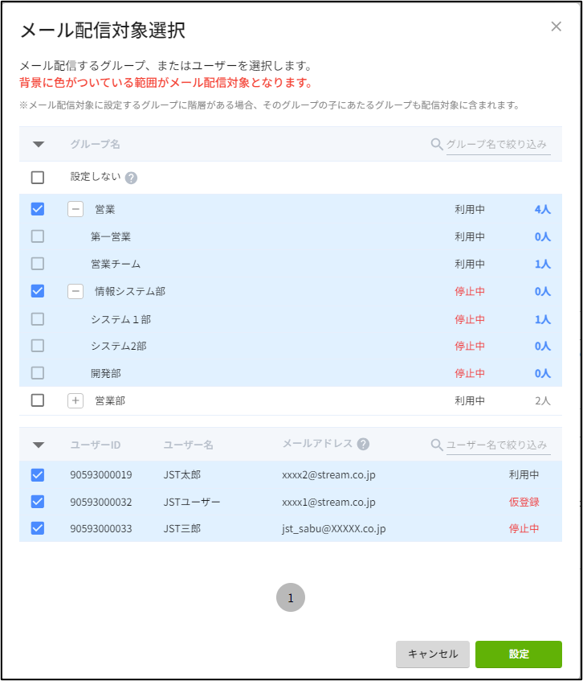Viewport: 583px width, 681px height.
Task: Click the グループ名で絞り込み filter field
Action: pos(499,145)
